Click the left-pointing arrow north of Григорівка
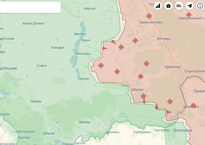This screenshot has width=205, height=145. coord(168,112)
